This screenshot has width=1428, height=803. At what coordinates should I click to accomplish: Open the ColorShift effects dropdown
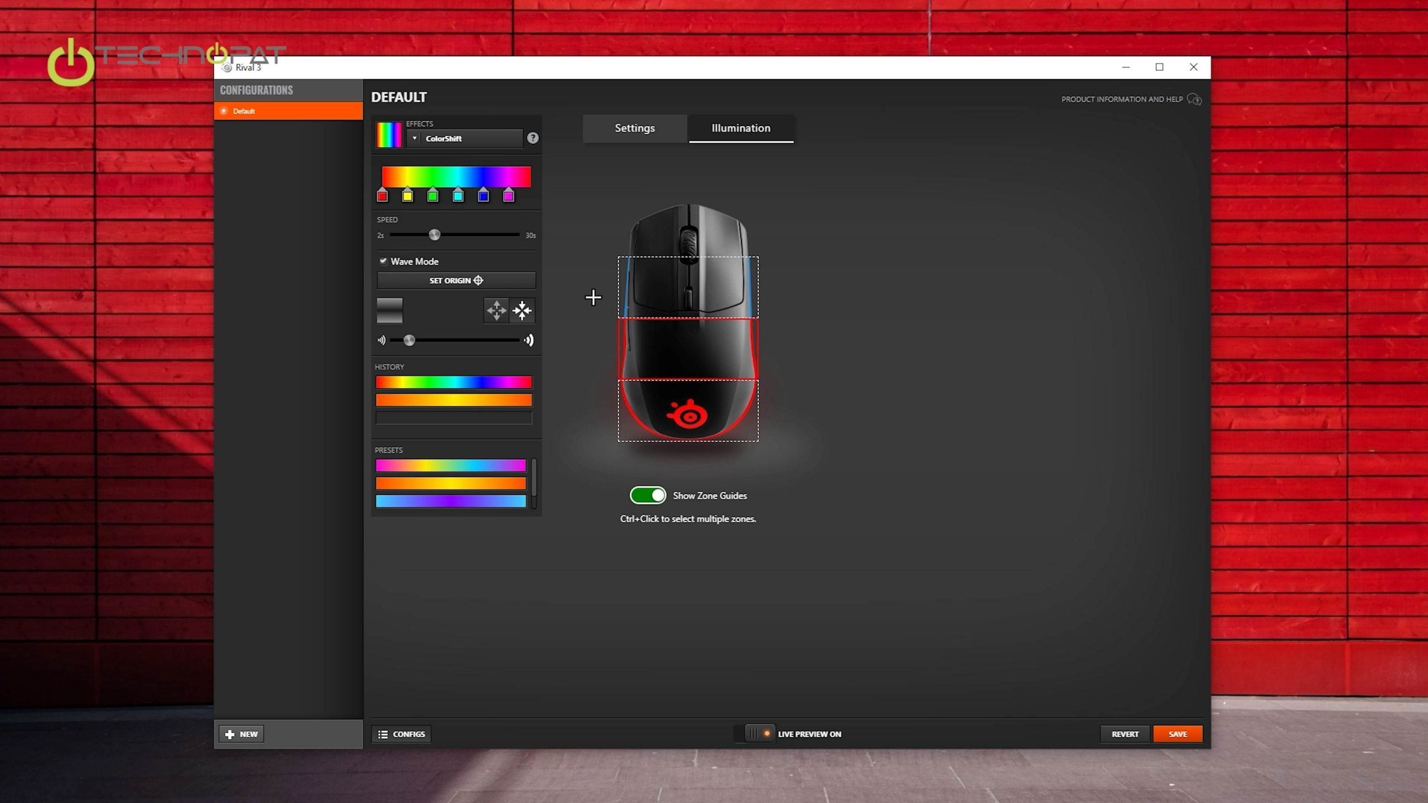pos(465,138)
